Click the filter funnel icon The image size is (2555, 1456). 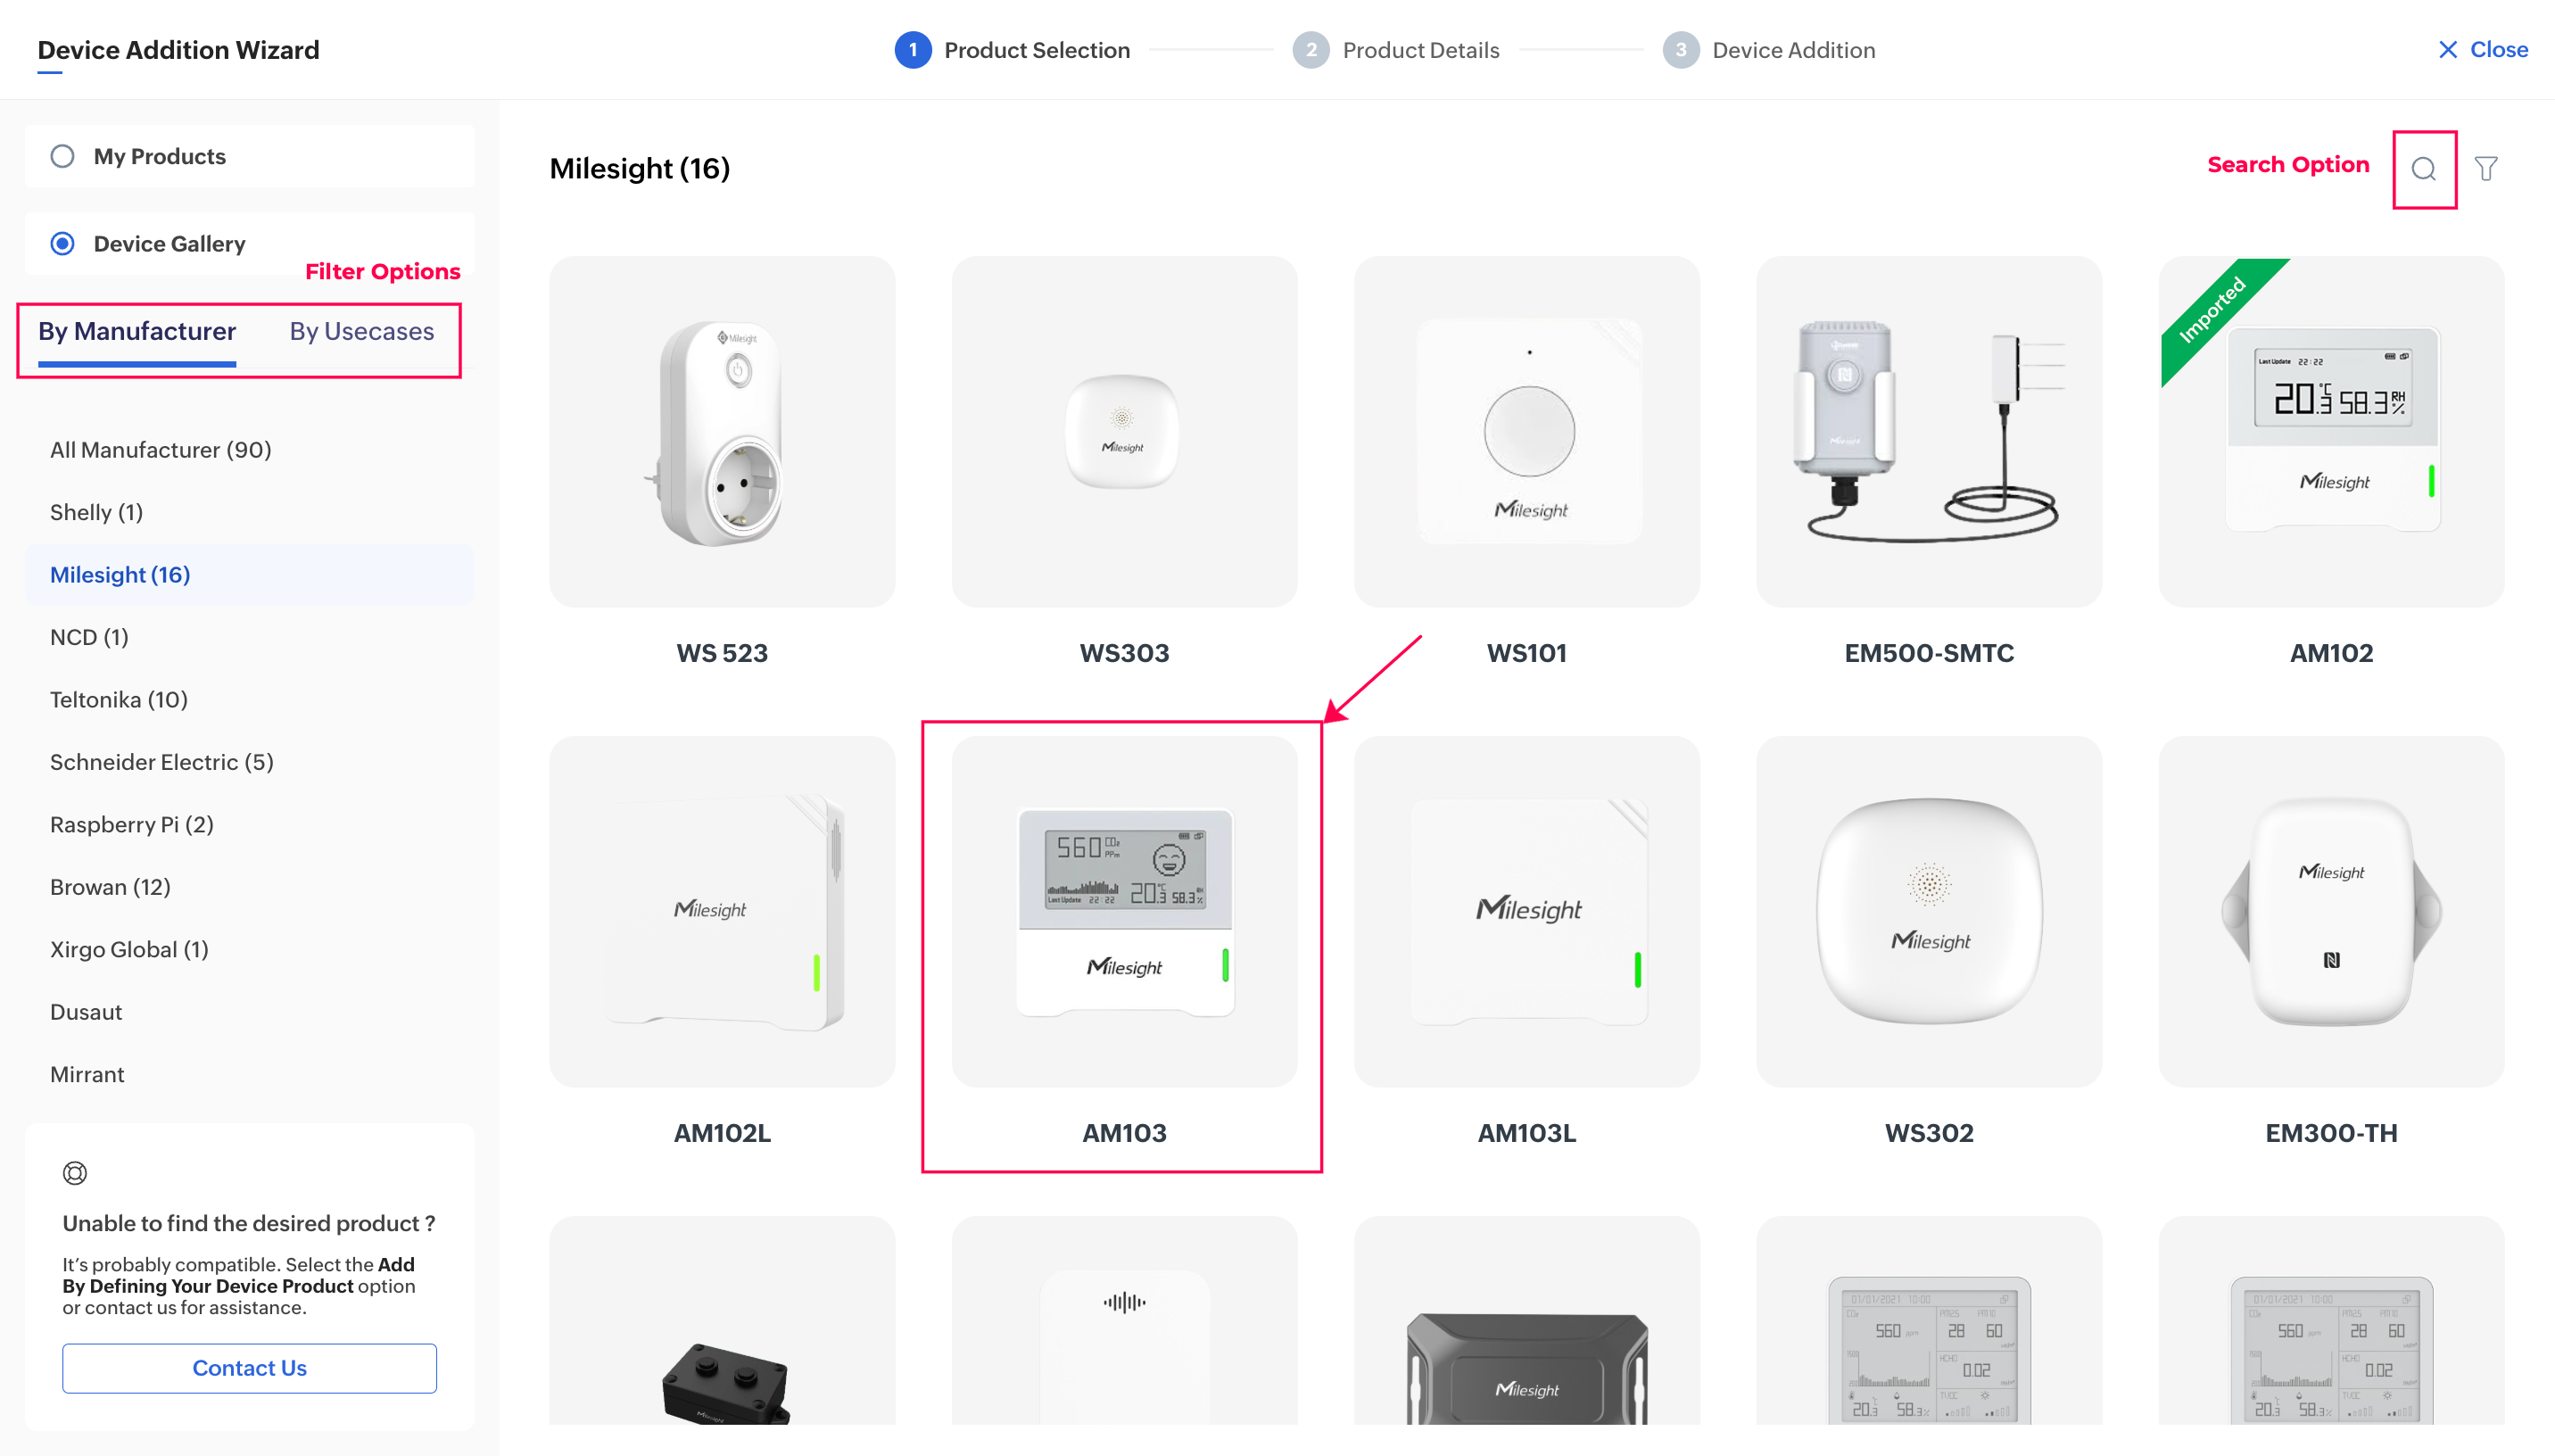(2486, 169)
